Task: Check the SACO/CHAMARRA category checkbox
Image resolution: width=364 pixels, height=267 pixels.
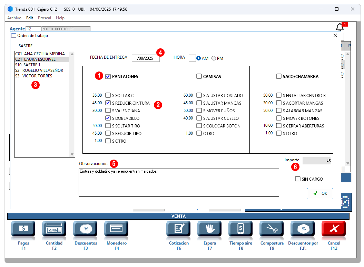Action: [x=278, y=76]
